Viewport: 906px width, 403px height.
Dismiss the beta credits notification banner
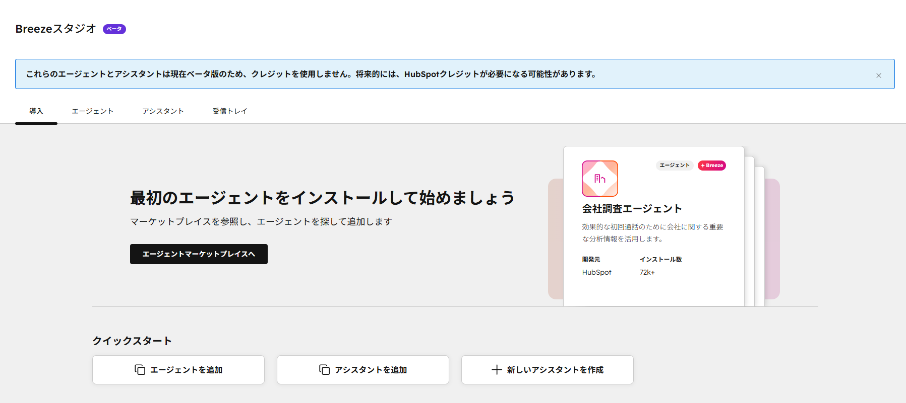click(879, 75)
